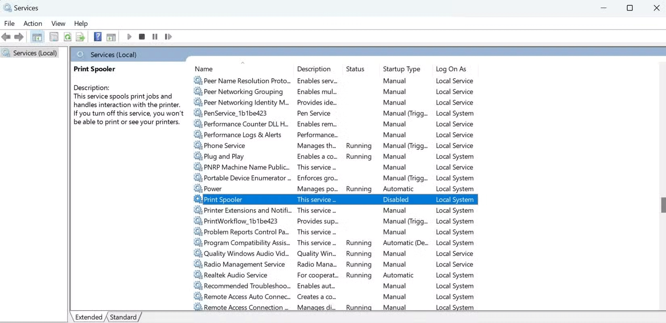Toggle the Show/Hide Console Tree button
This screenshot has height=323, width=666.
click(x=37, y=37)
